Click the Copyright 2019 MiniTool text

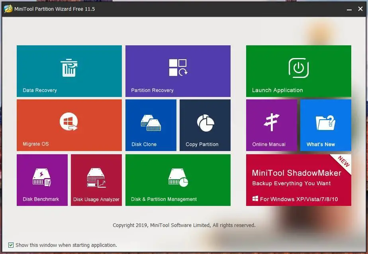(x=184, y=225)
